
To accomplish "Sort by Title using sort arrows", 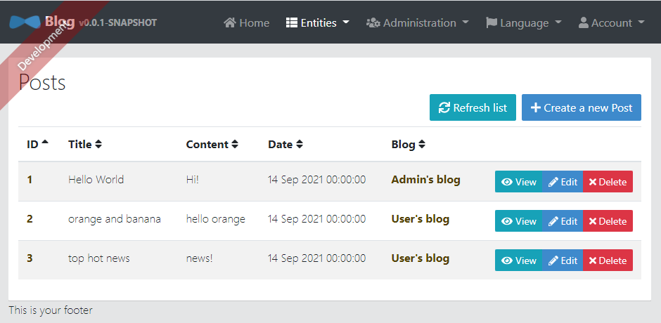I will 98,145.
